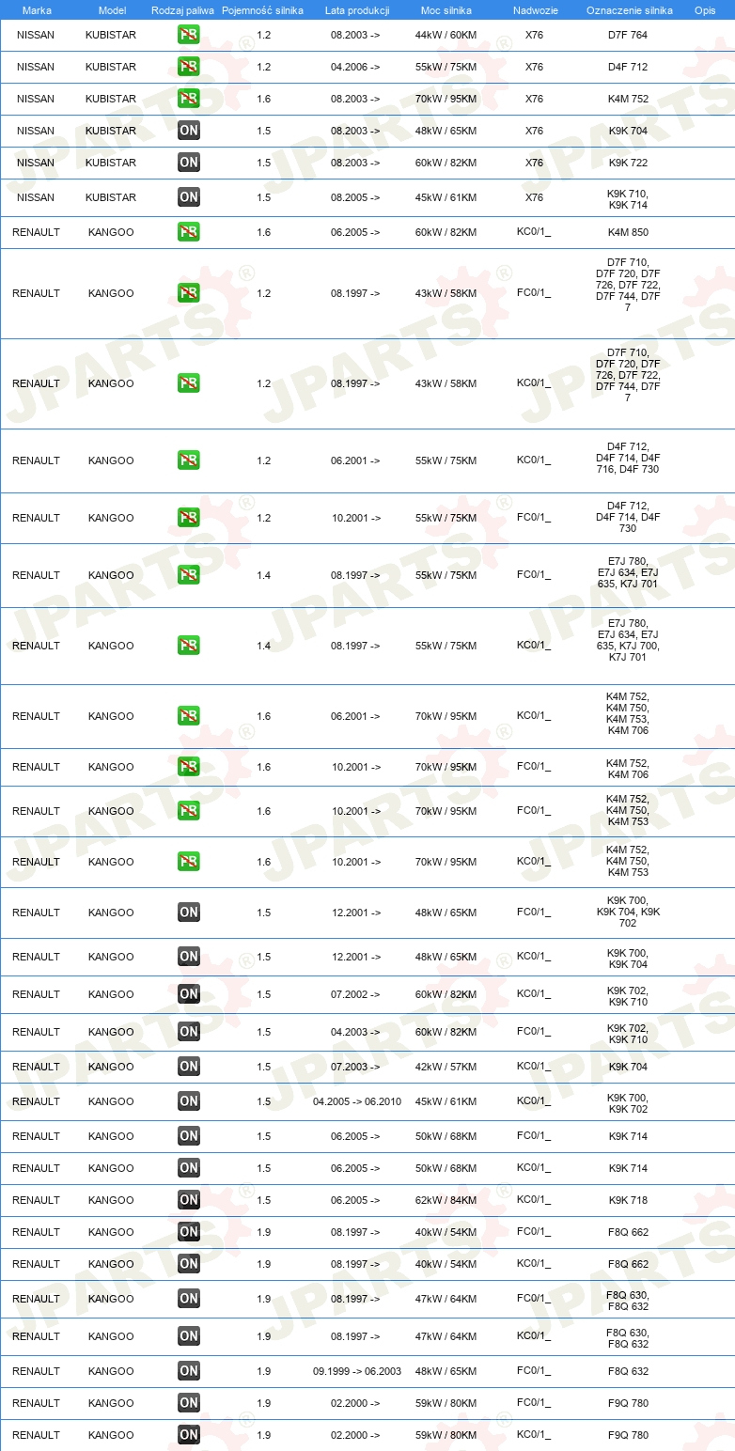Click the diesel ON icon in the Kangoo 12.2001 FC0/1_ row
Image resolution: width=735 pixels, height=1451 pixels.
[x=189, y=913]
